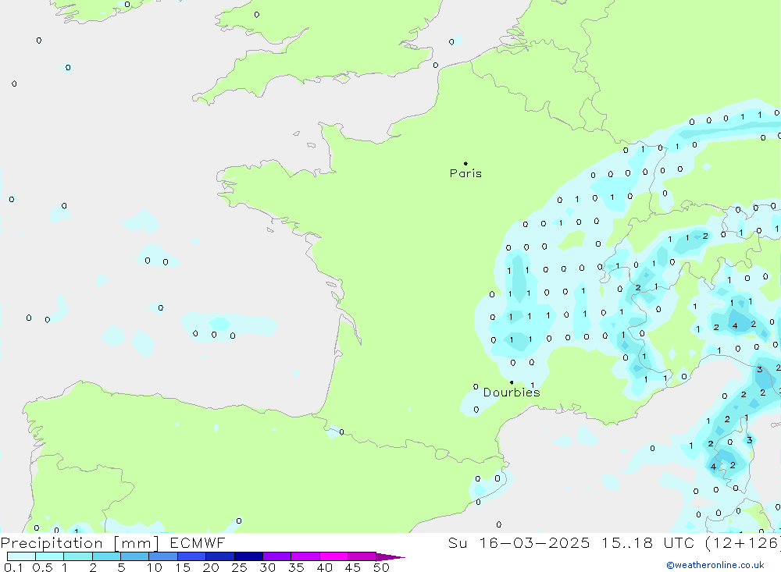Click the legend value '25'

pos(240,567)
